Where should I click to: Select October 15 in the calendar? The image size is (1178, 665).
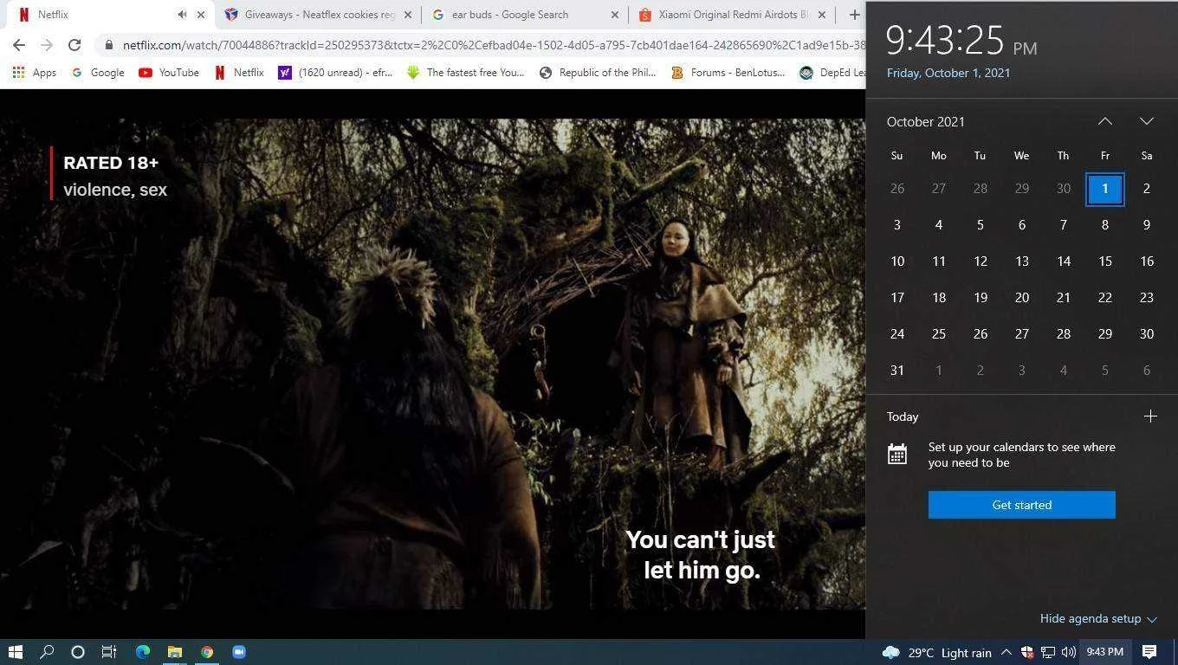1105,261
